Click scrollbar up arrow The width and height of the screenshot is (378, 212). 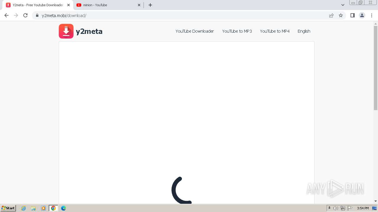coord(376,24)
